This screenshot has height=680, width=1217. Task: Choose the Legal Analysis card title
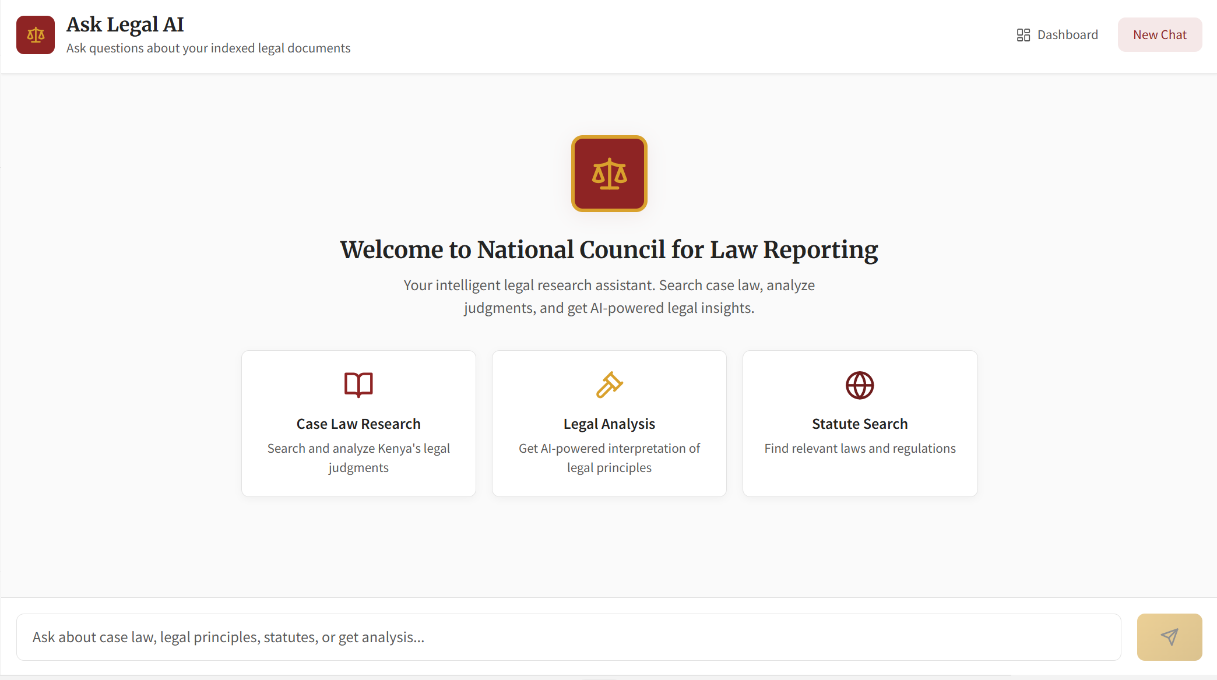[609, 424]
